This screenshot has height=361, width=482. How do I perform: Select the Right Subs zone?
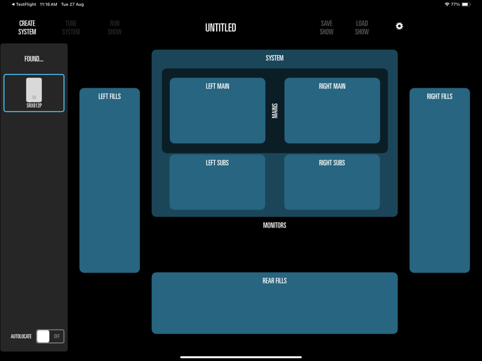pyautogui.click(x=332, y=182)
